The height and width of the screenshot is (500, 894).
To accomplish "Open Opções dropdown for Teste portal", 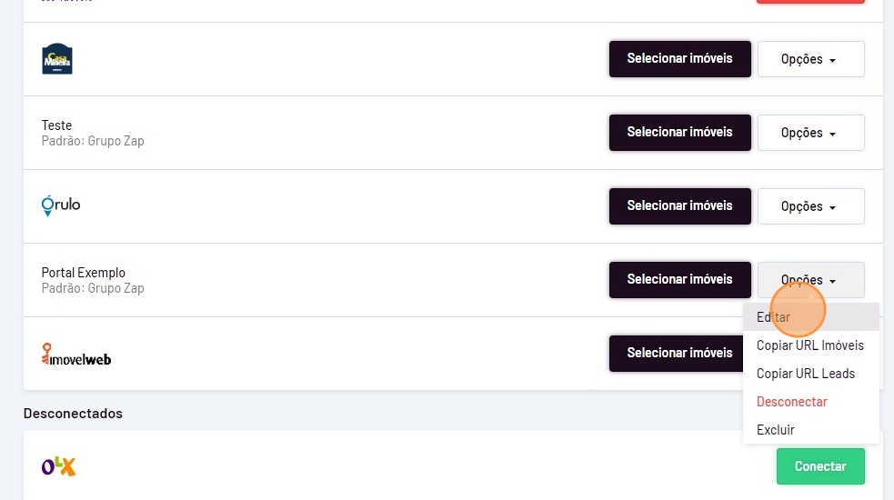I will 810,133.
